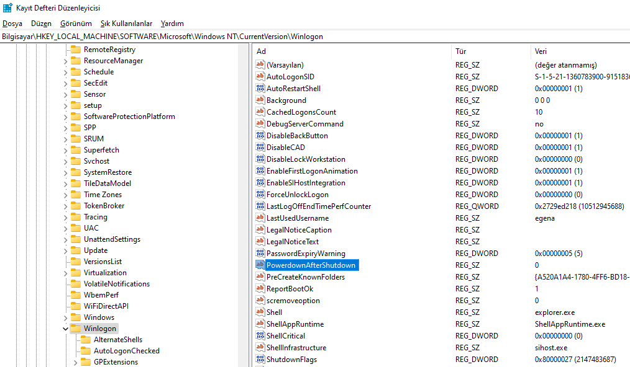
Task: Expand the GPExtensions subkey
Action: [x=75, y=362]
